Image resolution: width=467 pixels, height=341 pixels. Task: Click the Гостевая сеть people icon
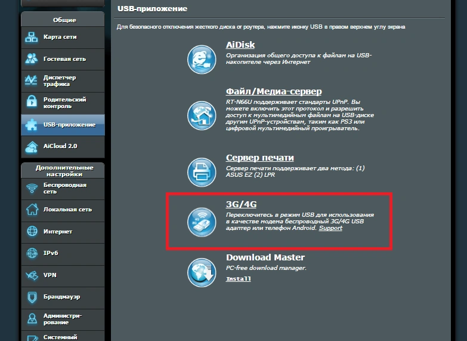pos(32,59)
